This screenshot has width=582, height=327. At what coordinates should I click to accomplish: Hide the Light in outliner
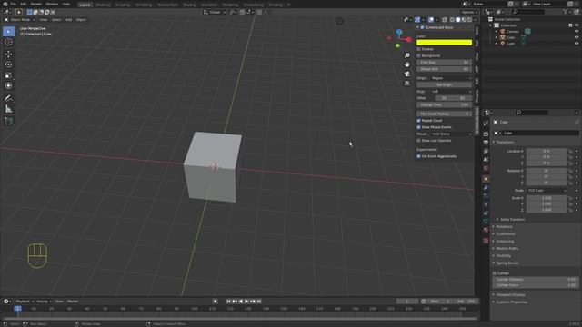pyautogui.click(x=577, y=44)
